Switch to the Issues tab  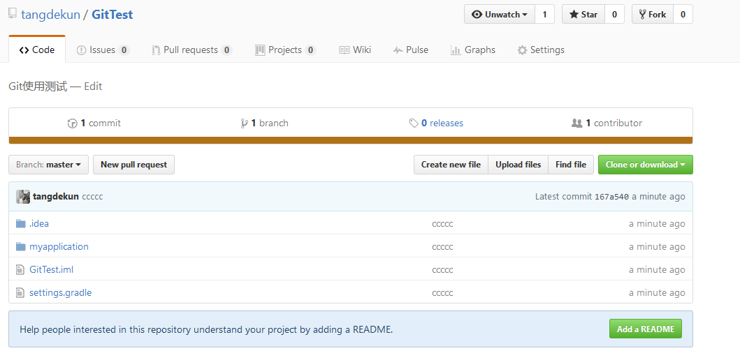click(103, 50)
